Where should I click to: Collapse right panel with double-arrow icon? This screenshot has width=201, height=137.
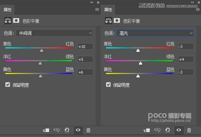coord(192,2)
